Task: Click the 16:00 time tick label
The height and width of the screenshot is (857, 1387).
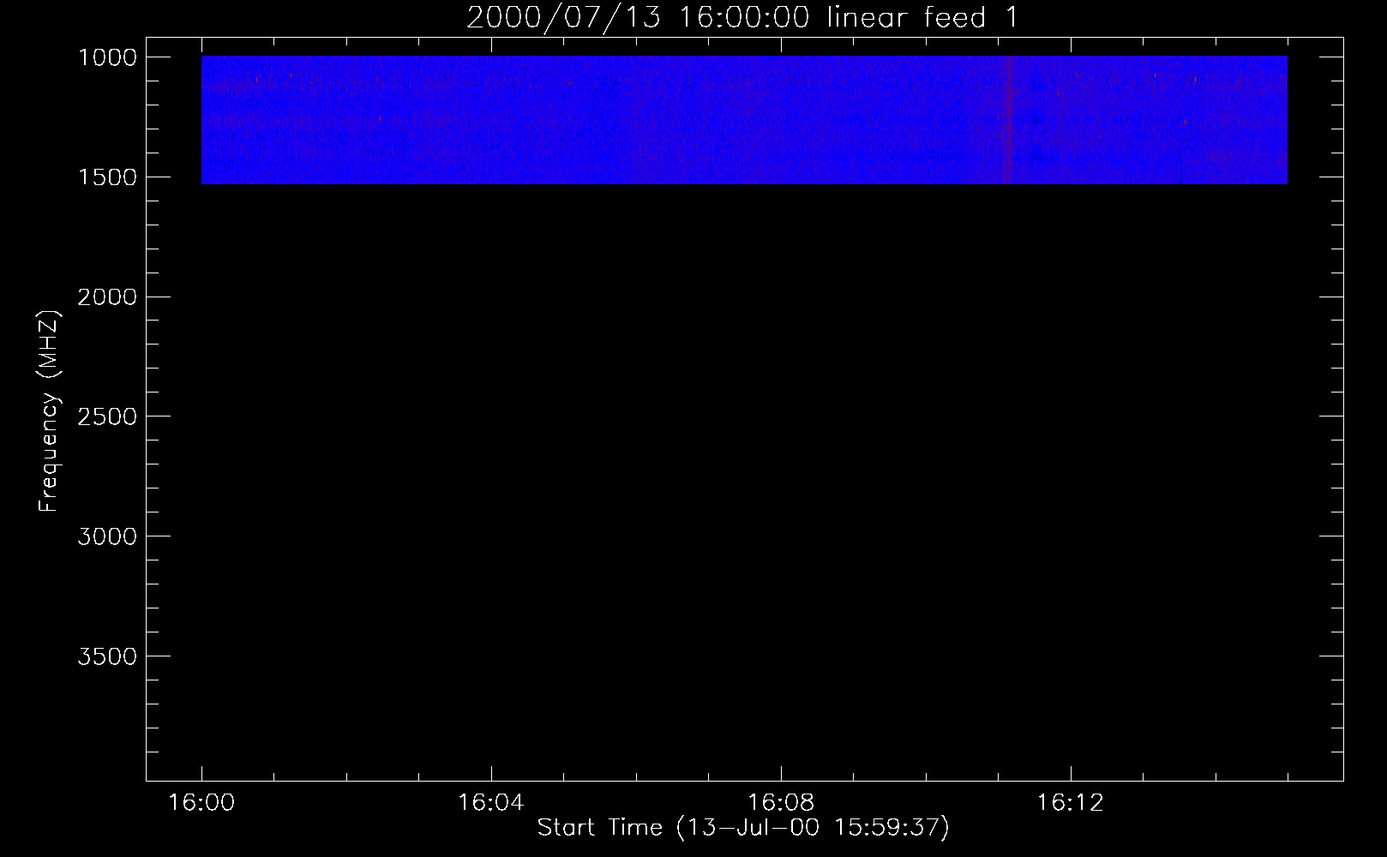Action: (x=201, y=803)
